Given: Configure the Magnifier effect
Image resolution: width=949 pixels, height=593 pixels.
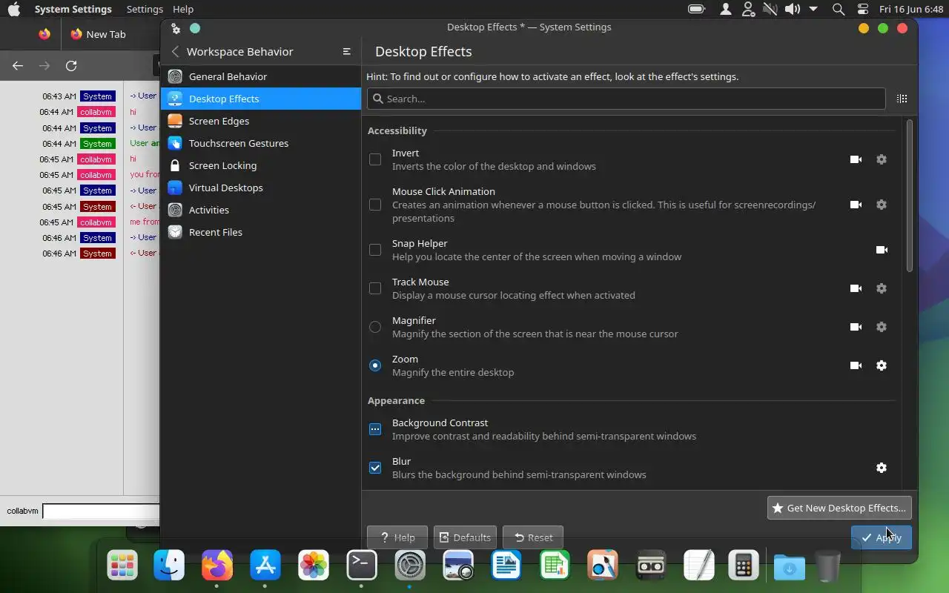Looking at the screenshot, I should point(882,327).
